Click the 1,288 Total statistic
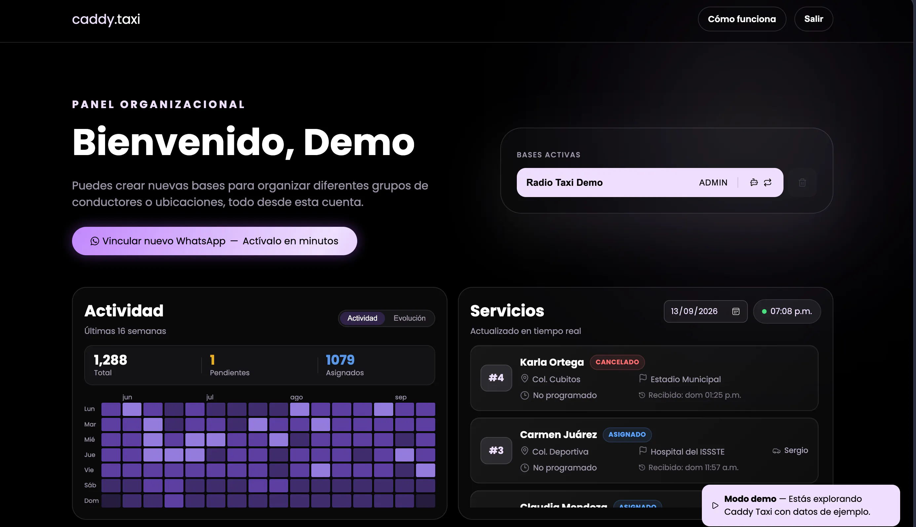The image size is (916, 527). point(110,365)
